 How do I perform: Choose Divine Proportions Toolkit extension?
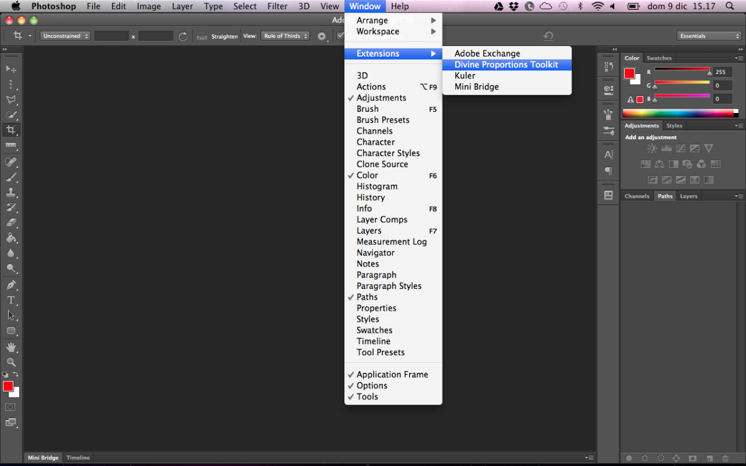click(x=507, y=65)
